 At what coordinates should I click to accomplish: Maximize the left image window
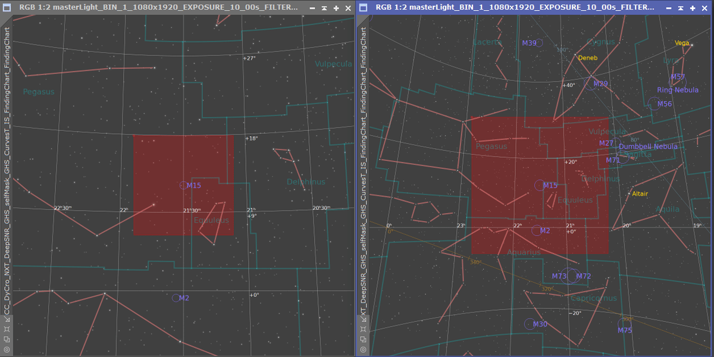336,8
